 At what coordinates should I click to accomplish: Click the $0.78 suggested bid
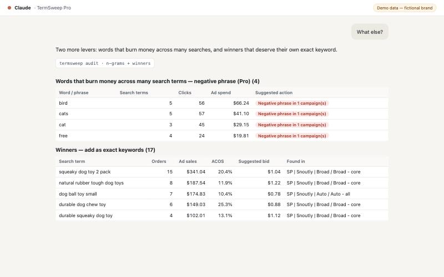coord(274,194)
